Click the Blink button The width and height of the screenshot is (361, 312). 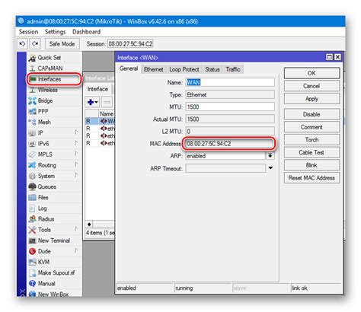coord(311,165)
